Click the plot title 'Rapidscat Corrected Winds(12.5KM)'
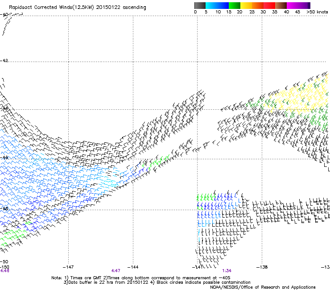Screen dimensions: 330x290 click(x=51, y=8)
